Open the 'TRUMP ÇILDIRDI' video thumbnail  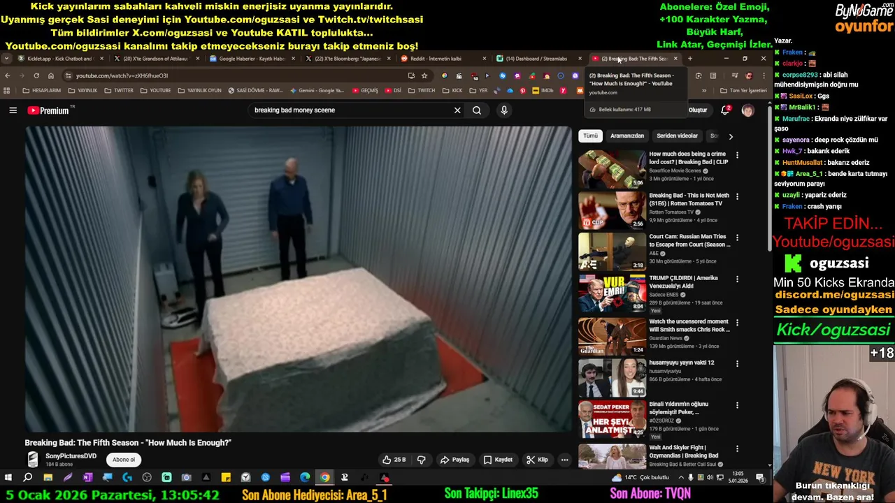612,293
